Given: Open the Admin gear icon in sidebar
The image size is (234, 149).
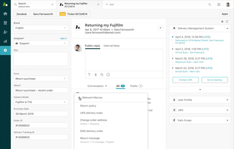Looking at the screenshot, I should pyautogui.click(x=5, y=50).
